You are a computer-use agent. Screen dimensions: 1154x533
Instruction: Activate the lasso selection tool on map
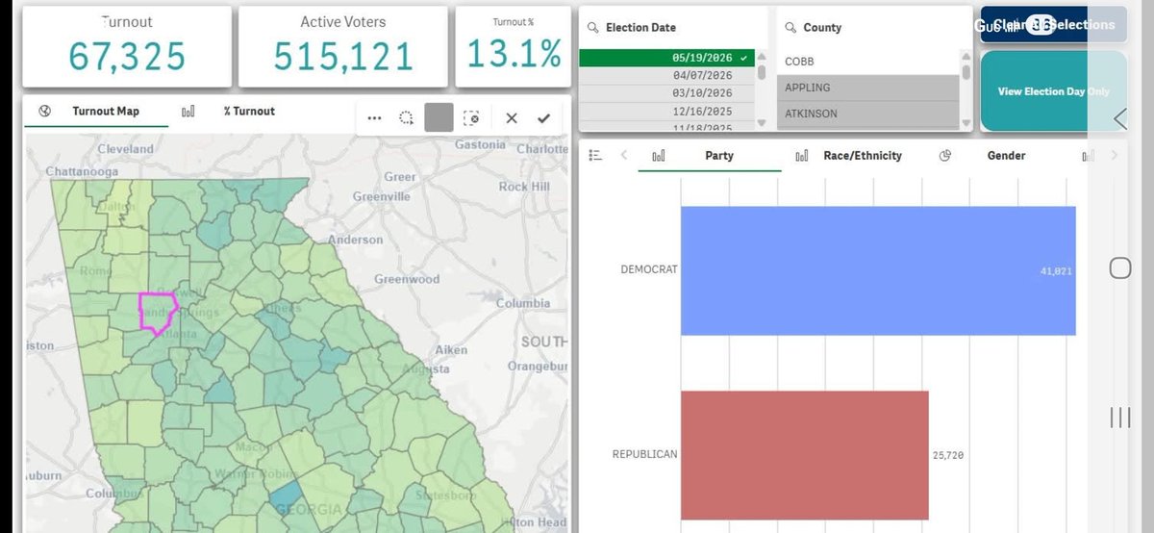click(407, 118)
